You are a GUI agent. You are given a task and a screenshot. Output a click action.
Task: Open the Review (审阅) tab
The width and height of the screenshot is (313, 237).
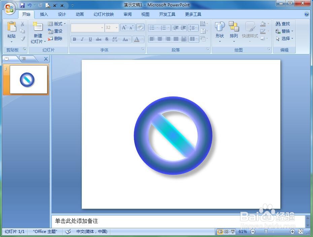pos(128,14)
